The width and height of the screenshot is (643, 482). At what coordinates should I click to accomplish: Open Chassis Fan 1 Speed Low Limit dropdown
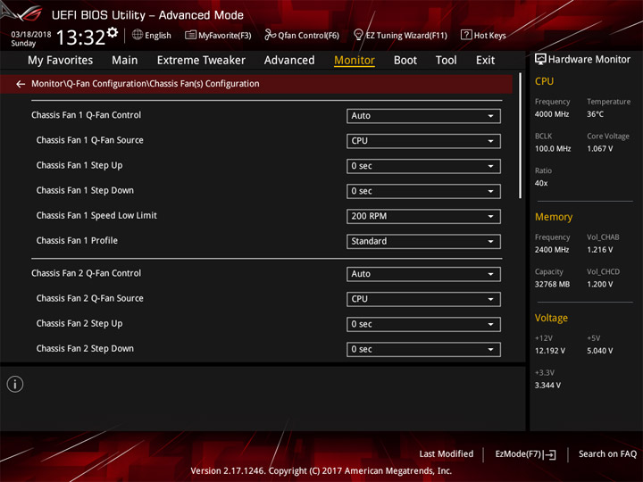tap(423, 216)
